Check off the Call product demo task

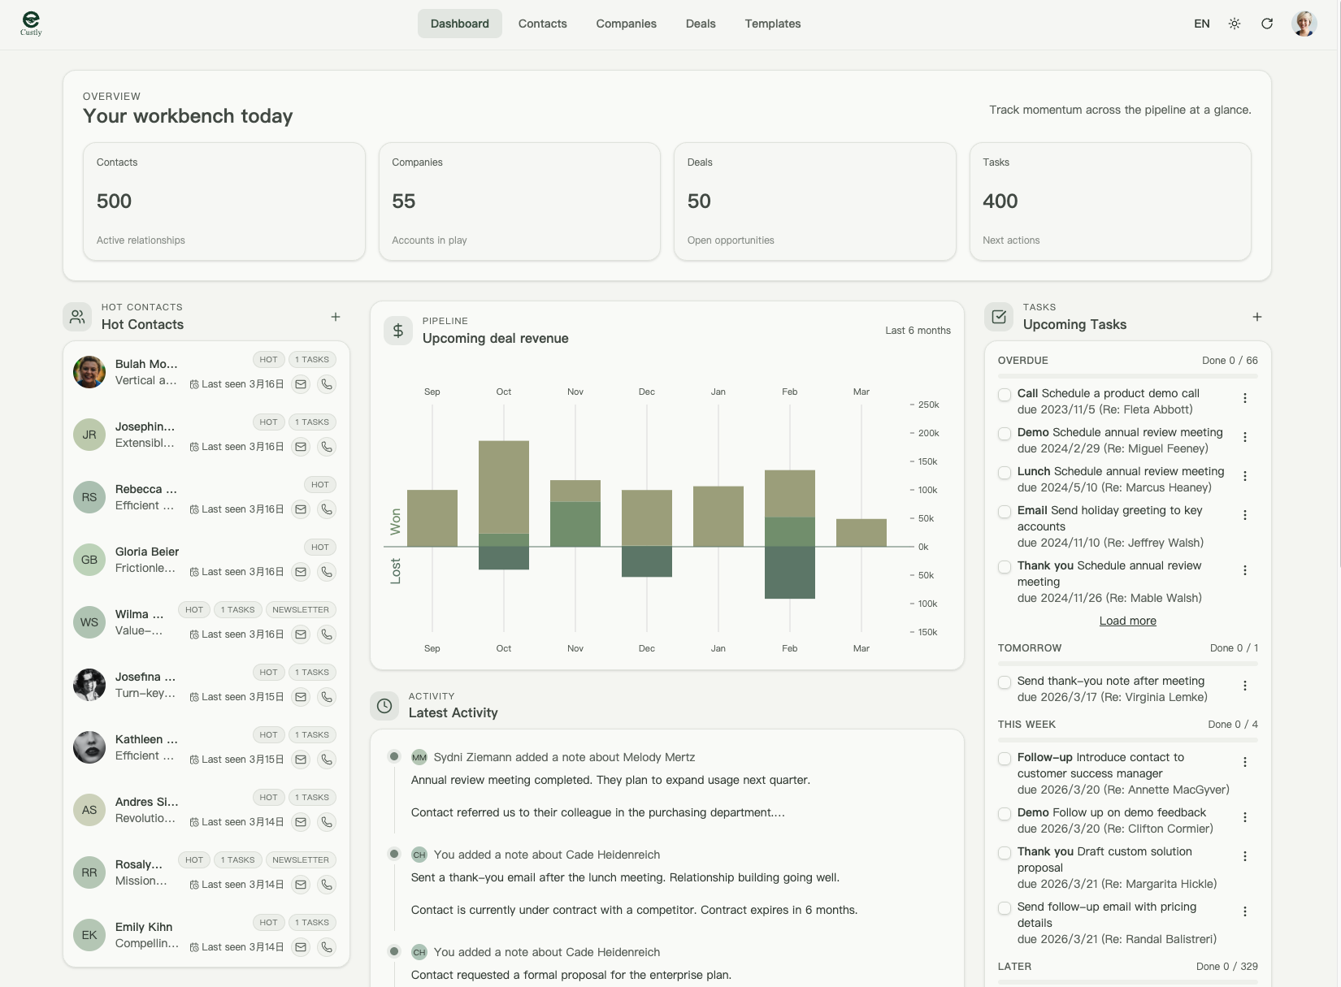click(1003, 395)
